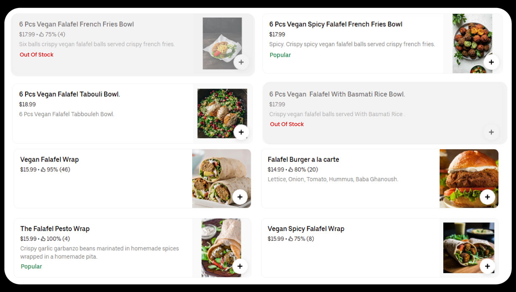This screenshot has width=516, height=292.
Task: Click plus on out-of-stock Basmati Rice Bowl
Action: [x=491, y=132]
